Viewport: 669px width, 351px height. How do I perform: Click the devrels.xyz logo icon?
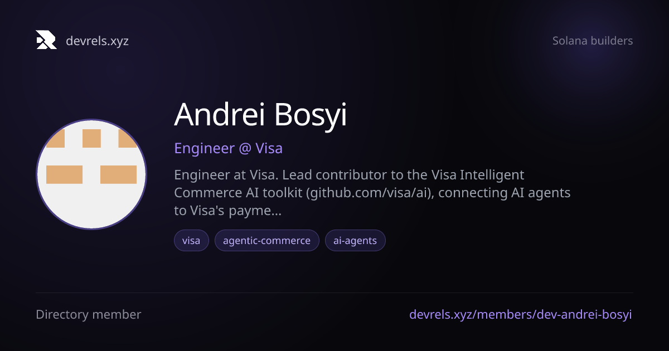(x=46, y=40)
